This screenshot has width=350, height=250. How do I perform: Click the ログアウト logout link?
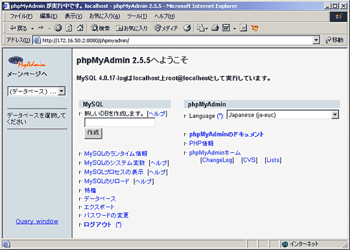pyautogui.click(x=97, y=225)
